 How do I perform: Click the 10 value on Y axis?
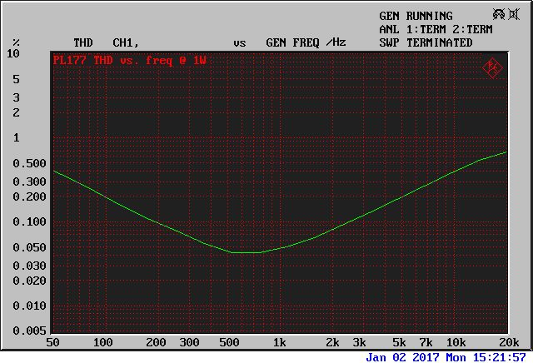13,53
